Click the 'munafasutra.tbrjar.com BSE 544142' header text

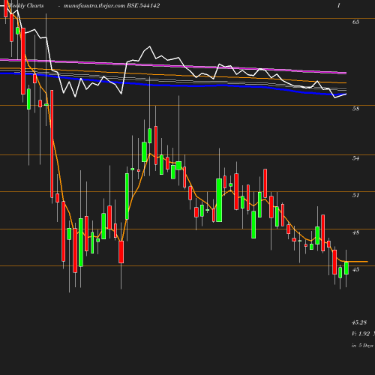[112, 6]
